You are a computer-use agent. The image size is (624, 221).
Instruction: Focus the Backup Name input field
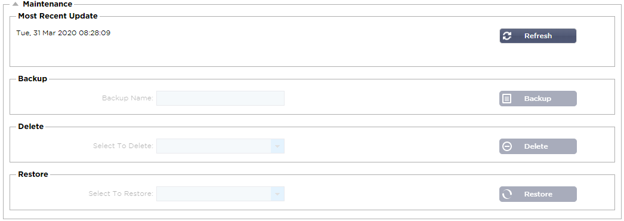(x=221, y=99)
